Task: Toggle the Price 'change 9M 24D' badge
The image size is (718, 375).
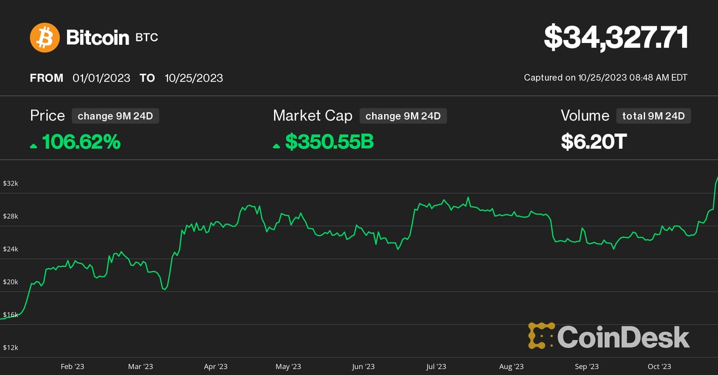Action: point(115,116)
